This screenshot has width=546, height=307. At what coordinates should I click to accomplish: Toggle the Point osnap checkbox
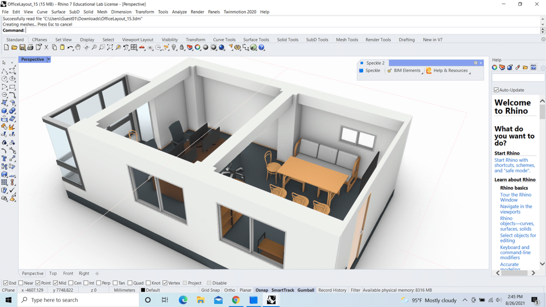click(38, 283)
